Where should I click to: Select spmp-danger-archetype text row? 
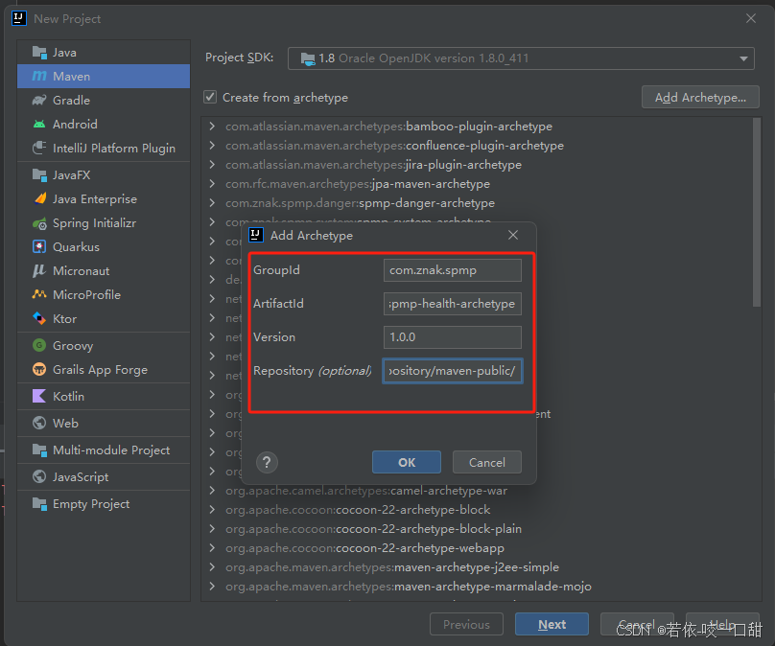point(360,203)
